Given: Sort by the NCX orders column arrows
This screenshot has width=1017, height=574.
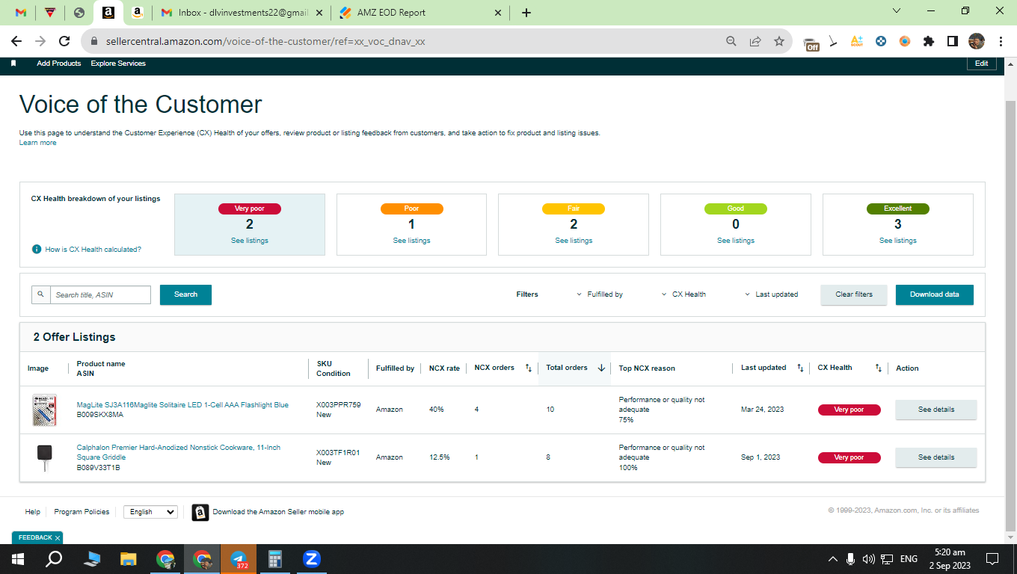Looking at the screenshot, I should tap(528, 368).
